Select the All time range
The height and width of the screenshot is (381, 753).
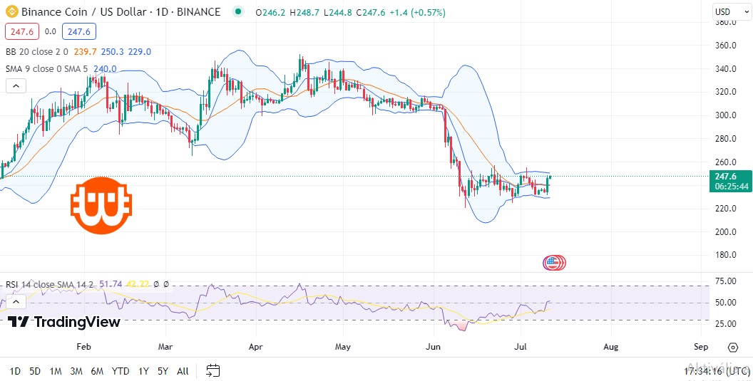[183, 371]
